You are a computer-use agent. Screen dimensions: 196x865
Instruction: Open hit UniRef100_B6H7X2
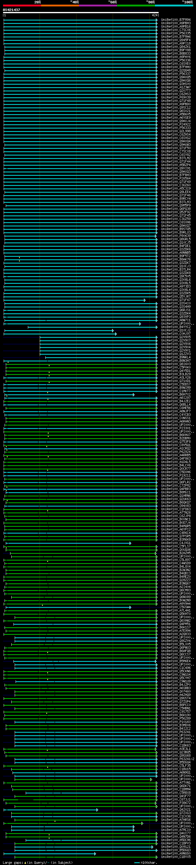176,395
